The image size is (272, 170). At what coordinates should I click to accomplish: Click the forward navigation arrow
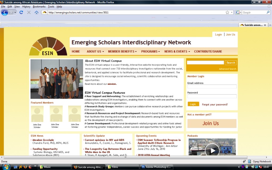tap(11, 12)
